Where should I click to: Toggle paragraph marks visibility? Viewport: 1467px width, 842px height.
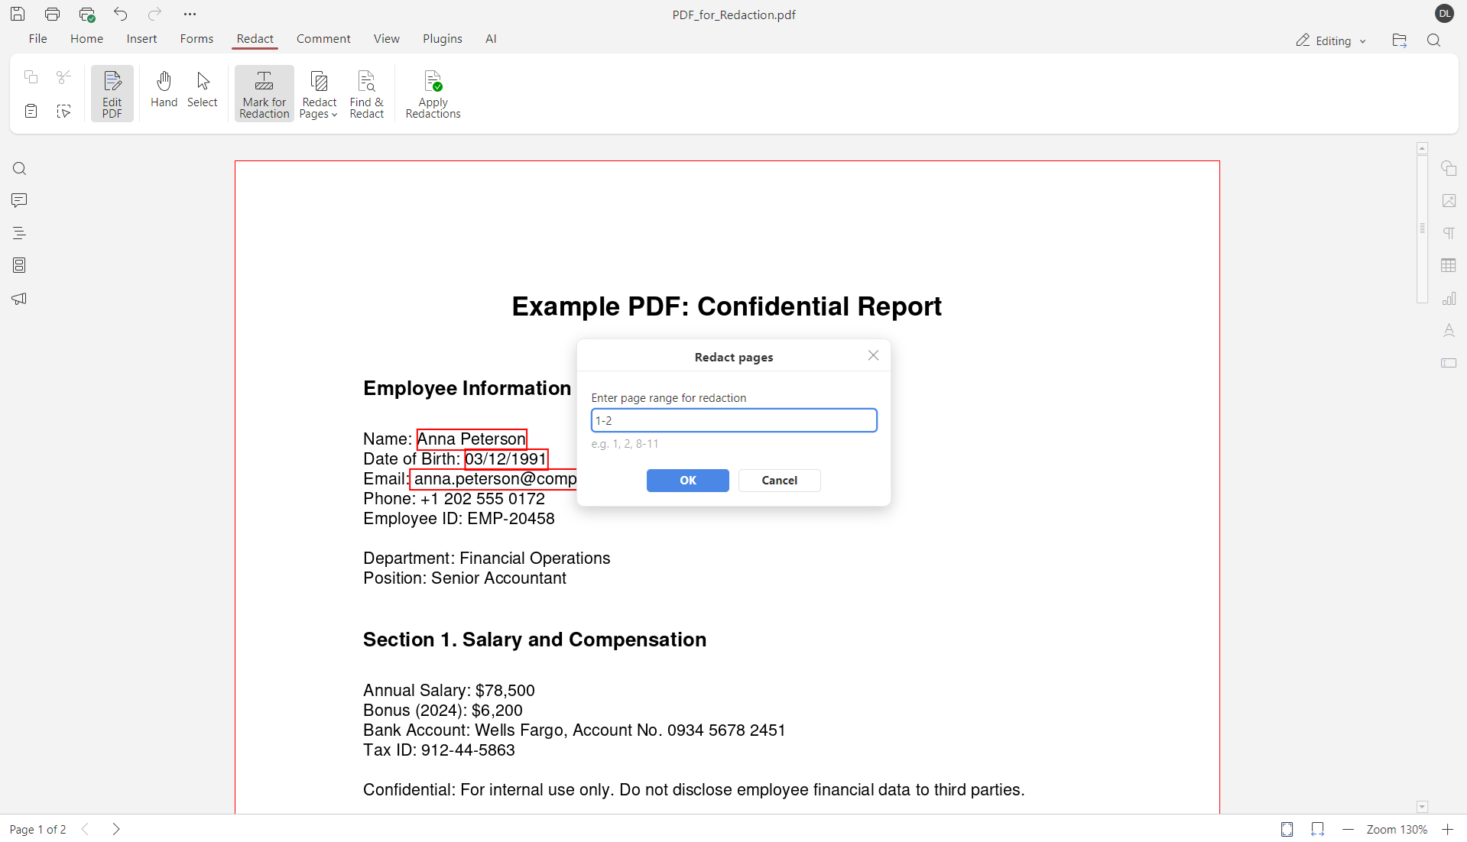(x=1450, y=232)
